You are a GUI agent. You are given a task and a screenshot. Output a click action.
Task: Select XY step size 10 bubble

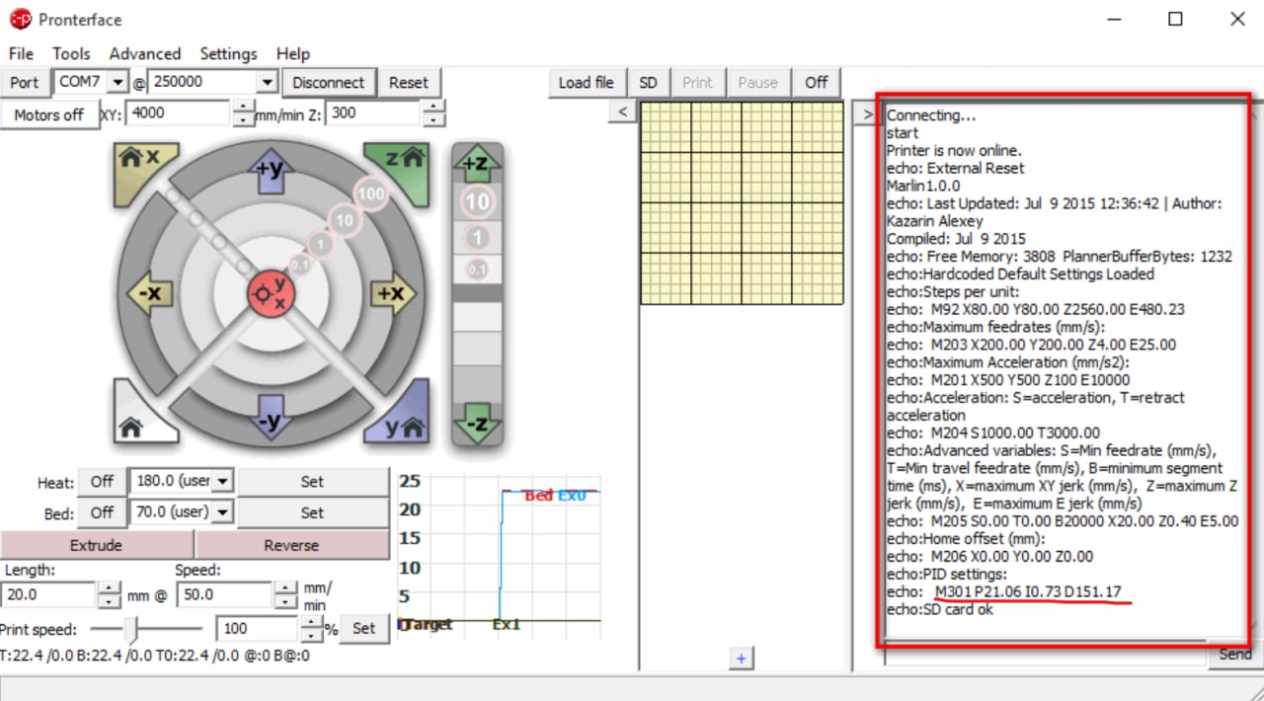344,221
